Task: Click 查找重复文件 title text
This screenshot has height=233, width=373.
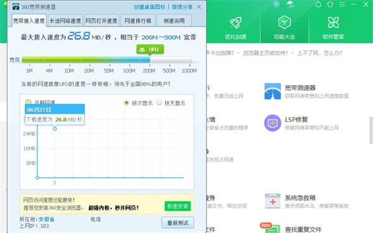Action: pos(303,229)
